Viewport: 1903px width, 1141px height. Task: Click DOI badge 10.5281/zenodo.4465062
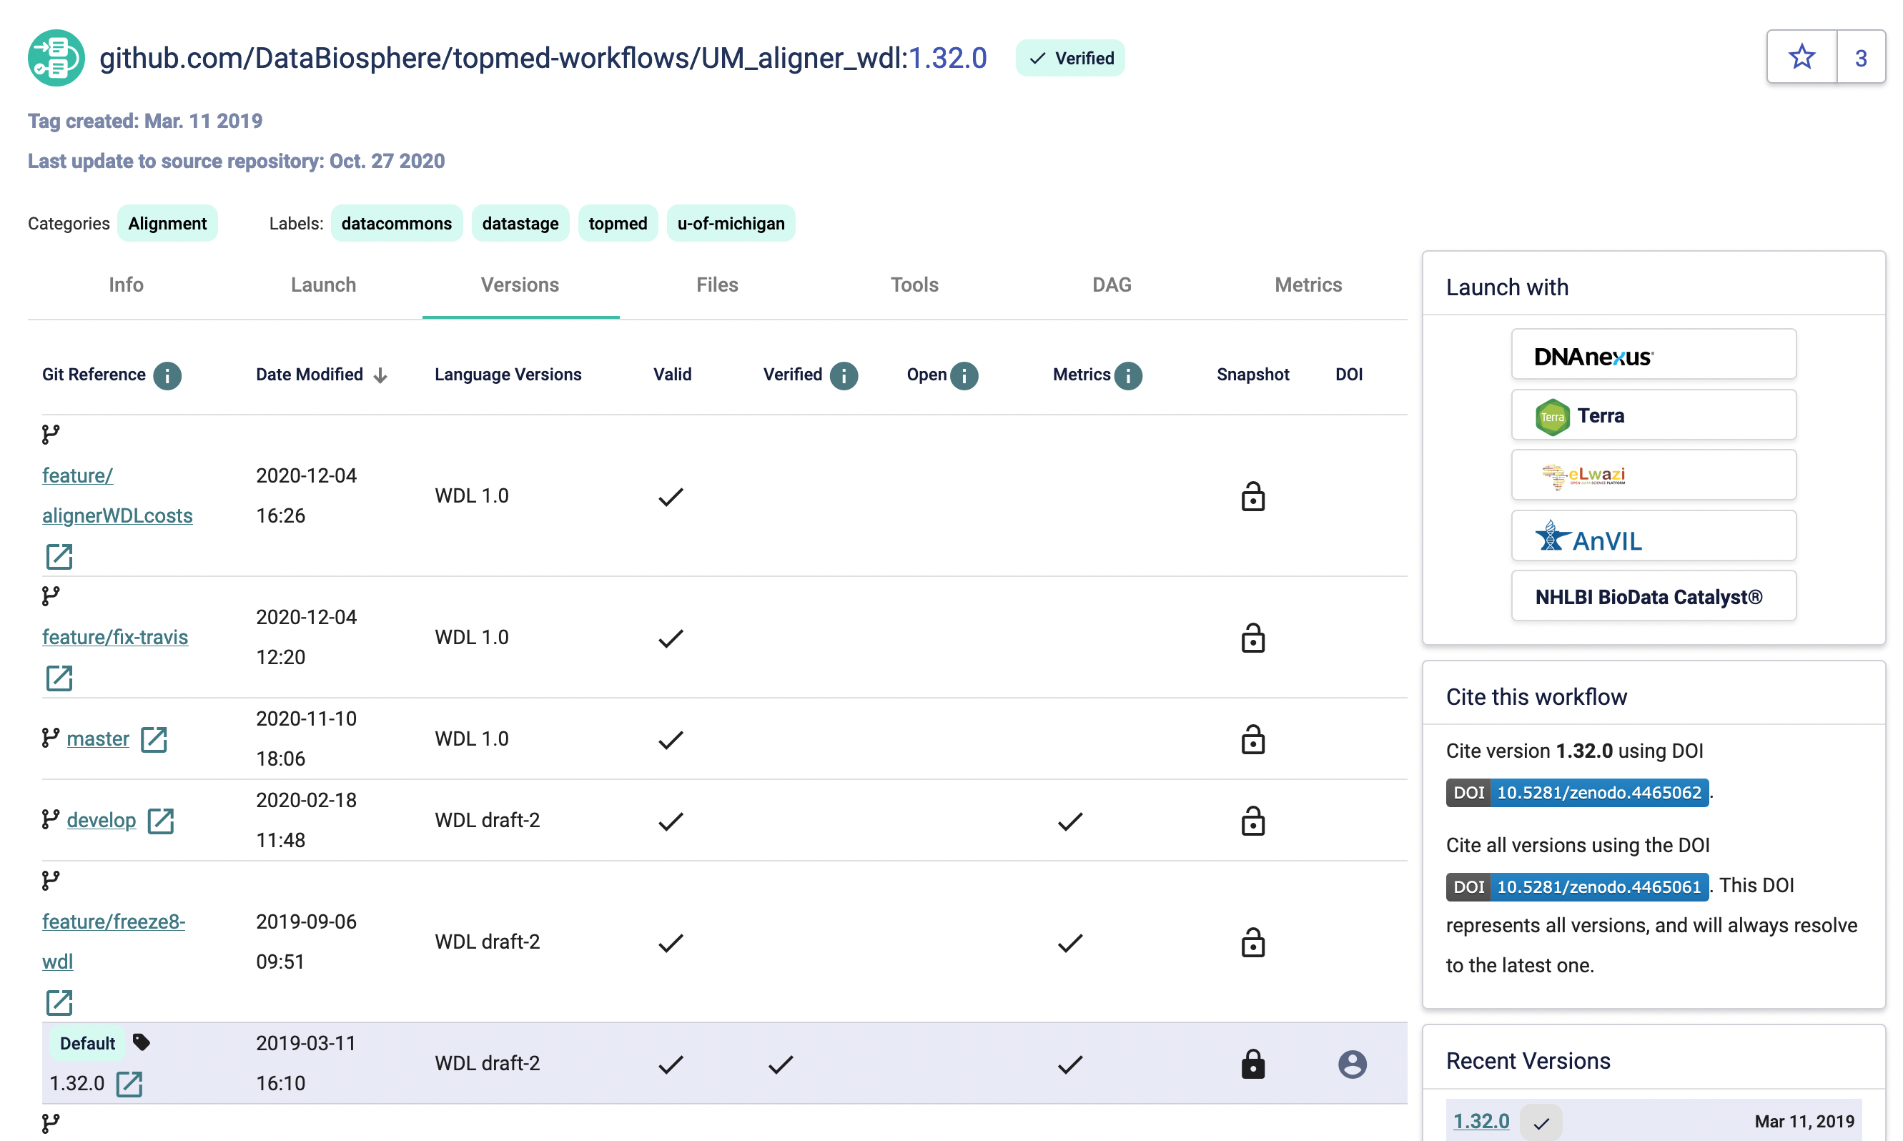(1576, 793)
